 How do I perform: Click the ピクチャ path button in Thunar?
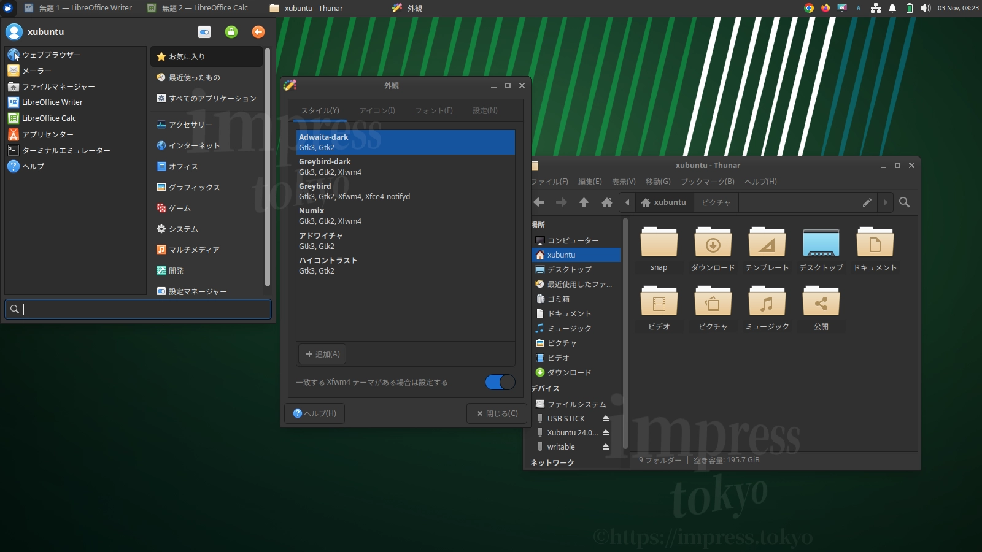point(716,202)
